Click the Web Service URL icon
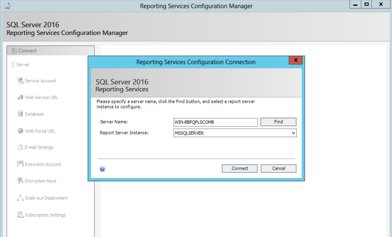This screenshot has height=237, width=392. tap(20, 97)
